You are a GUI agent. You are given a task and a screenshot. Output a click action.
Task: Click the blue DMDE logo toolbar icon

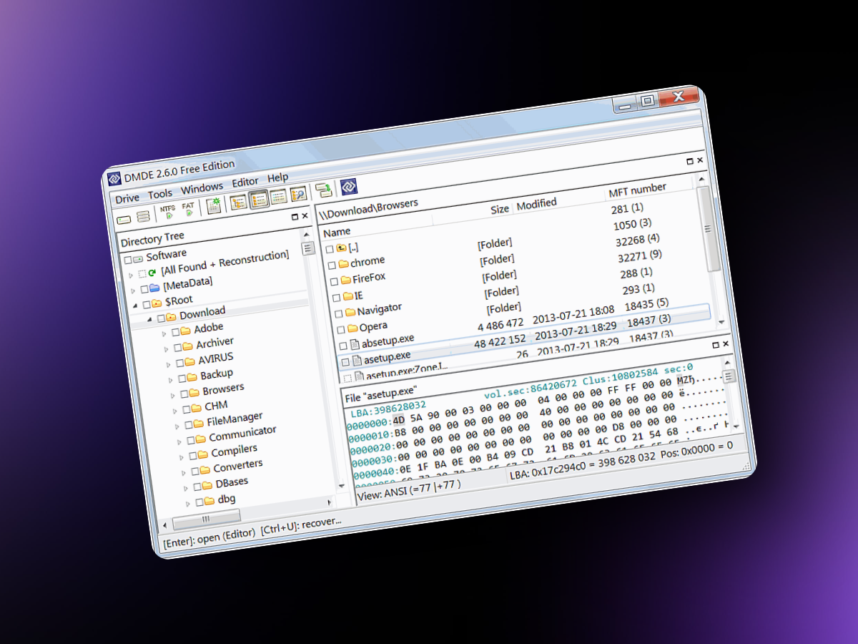pyautogui.click(x=348, y=187)
